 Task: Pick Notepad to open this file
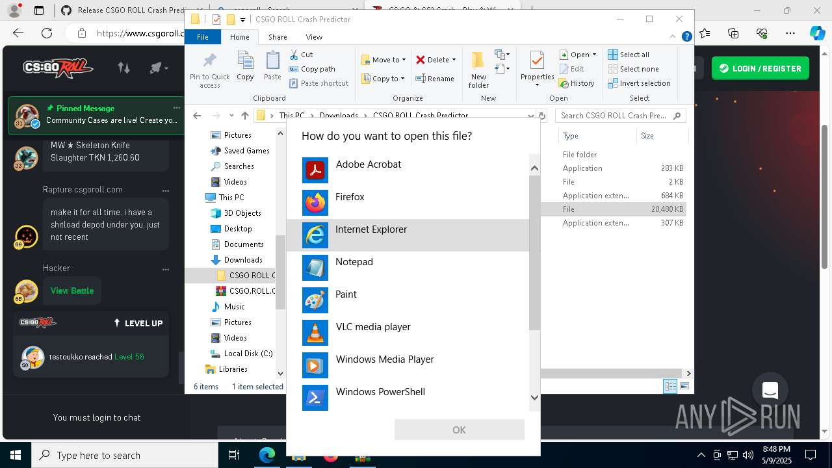(408, 268)
